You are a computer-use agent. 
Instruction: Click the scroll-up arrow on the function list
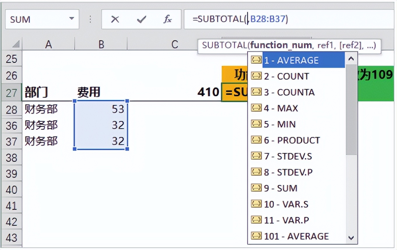(351, 58)
